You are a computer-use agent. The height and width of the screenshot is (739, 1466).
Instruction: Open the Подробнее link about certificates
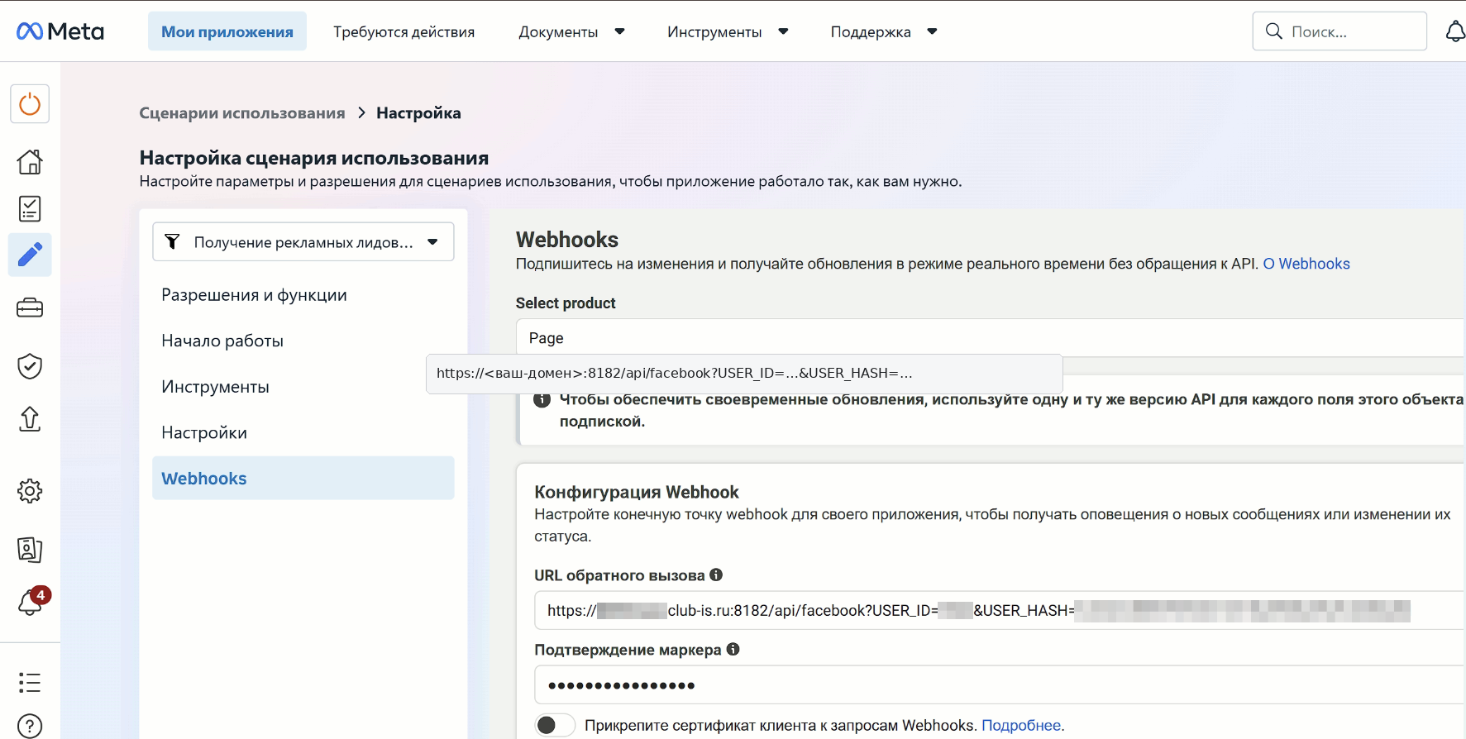(x=1021, y=725)
